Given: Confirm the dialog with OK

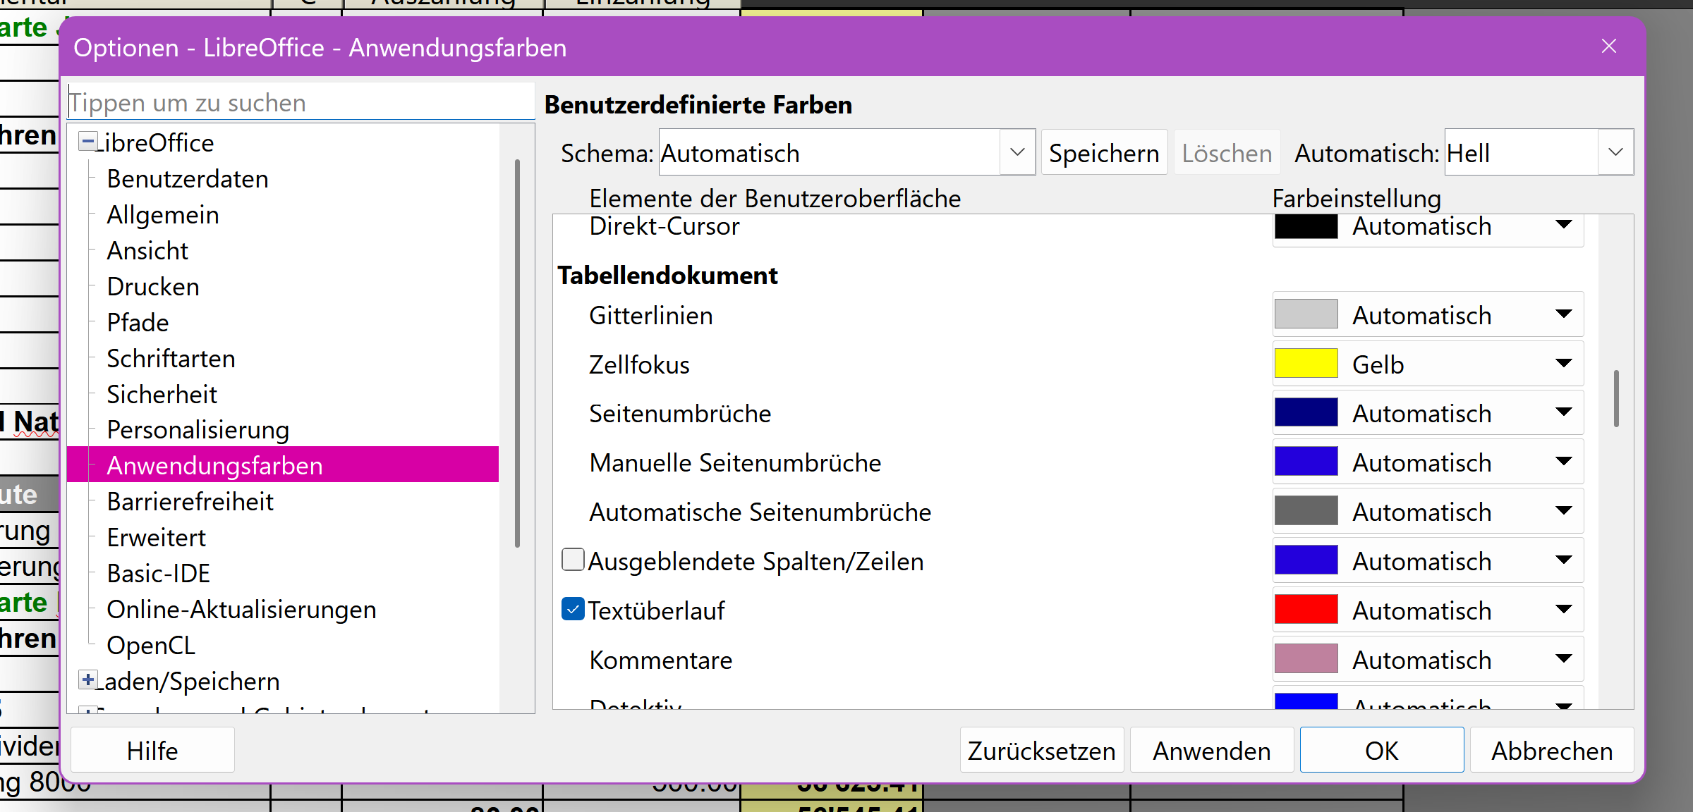Looking at the screenshot, I should pyautogui.click(x=1381, y=751).
